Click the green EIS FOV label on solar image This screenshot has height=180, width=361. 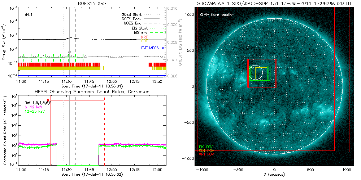tap(205, 147)
